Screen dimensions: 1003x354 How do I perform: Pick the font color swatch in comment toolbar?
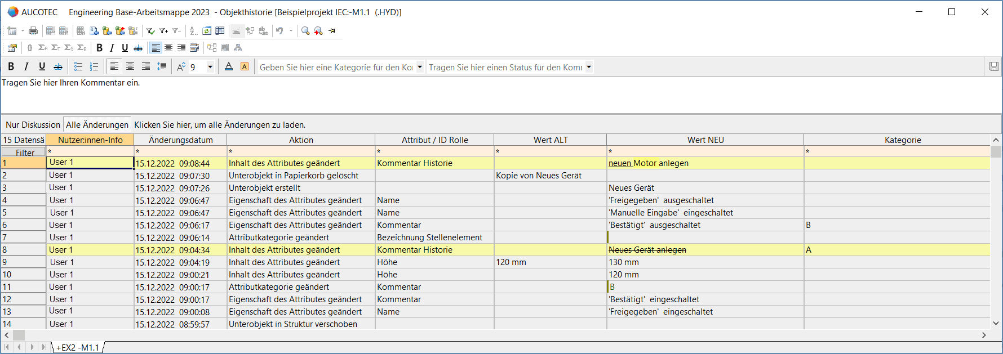[229, 67]
